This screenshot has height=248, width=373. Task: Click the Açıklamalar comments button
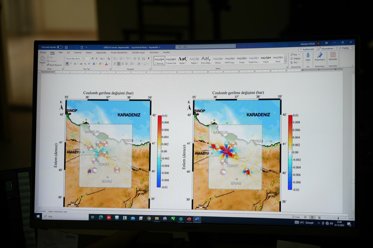pos(307,49)
